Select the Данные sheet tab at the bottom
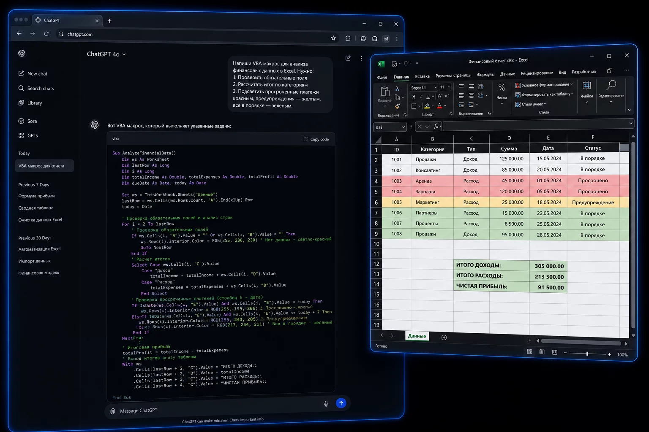Viewport: 649px width, 432px height. [417, 336]
